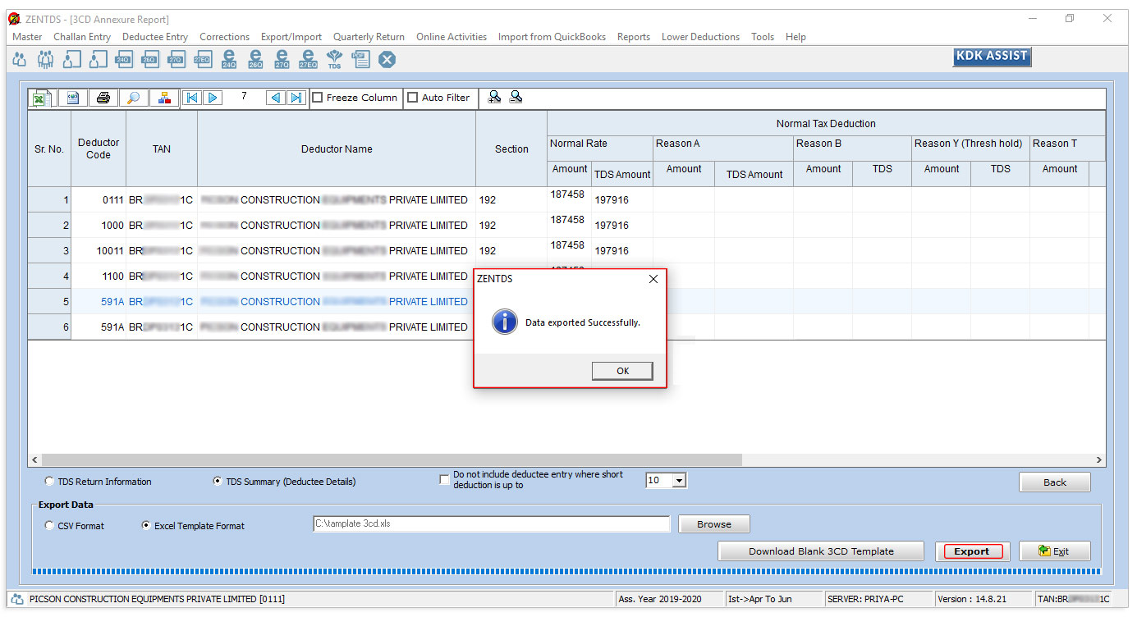Click the hierarchy chart icon in the grid toolbar
The height and width of the screenshot is (617, 1137).
coord(164,98)
